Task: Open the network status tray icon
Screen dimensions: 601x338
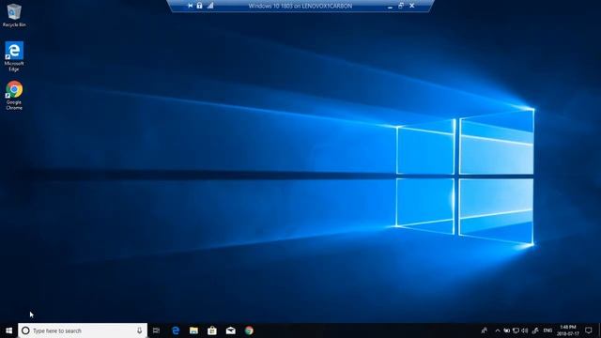Action: point(516,330)
